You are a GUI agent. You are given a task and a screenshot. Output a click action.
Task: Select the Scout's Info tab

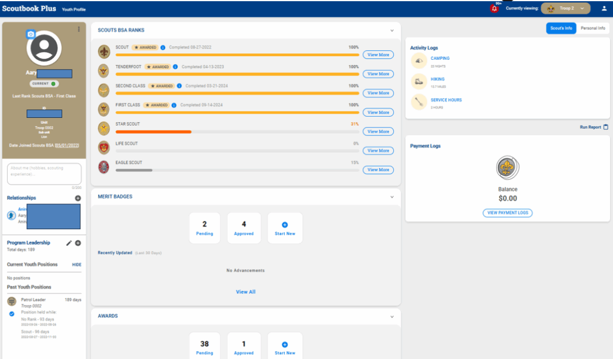point(561,28)
